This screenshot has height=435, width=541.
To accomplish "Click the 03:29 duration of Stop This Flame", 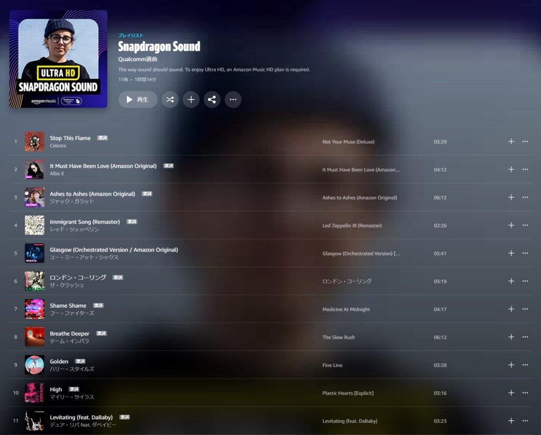I will (440, 141).
